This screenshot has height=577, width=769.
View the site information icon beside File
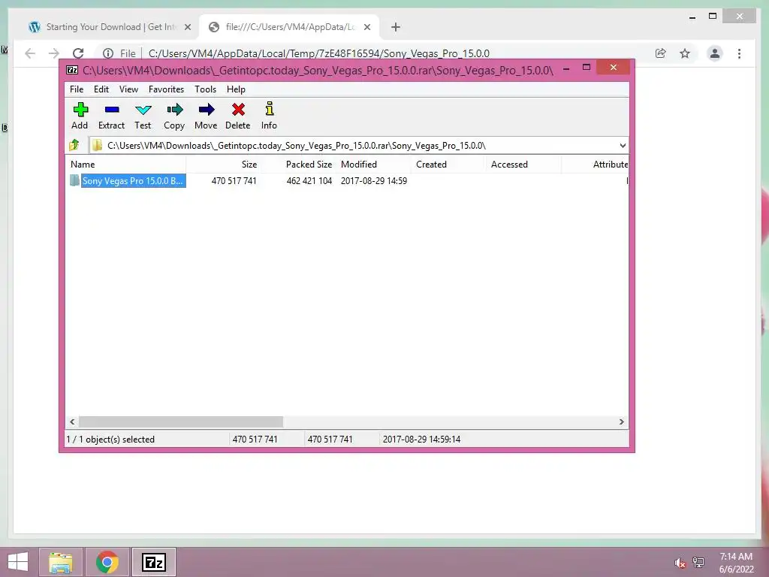coord(108,53)
